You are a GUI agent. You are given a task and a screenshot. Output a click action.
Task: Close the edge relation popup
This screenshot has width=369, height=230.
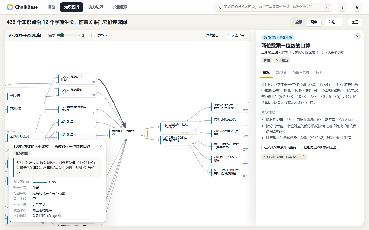pyautogui.click(x=101, y=146)
